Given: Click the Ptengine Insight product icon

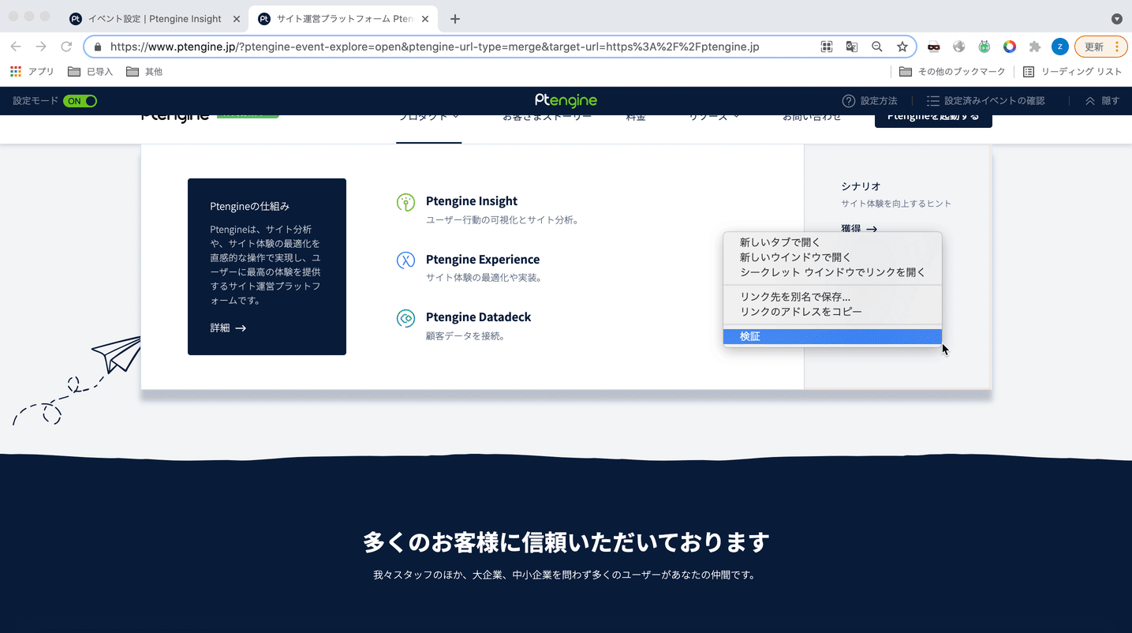Looking at the screenshot, I should (405, 203).
